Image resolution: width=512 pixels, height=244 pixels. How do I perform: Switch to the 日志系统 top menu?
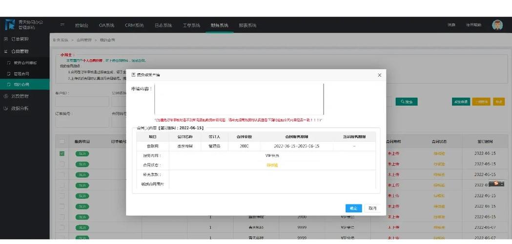pos(164,25)
